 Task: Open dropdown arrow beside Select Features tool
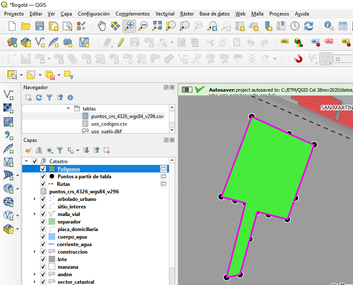(21, 75)
